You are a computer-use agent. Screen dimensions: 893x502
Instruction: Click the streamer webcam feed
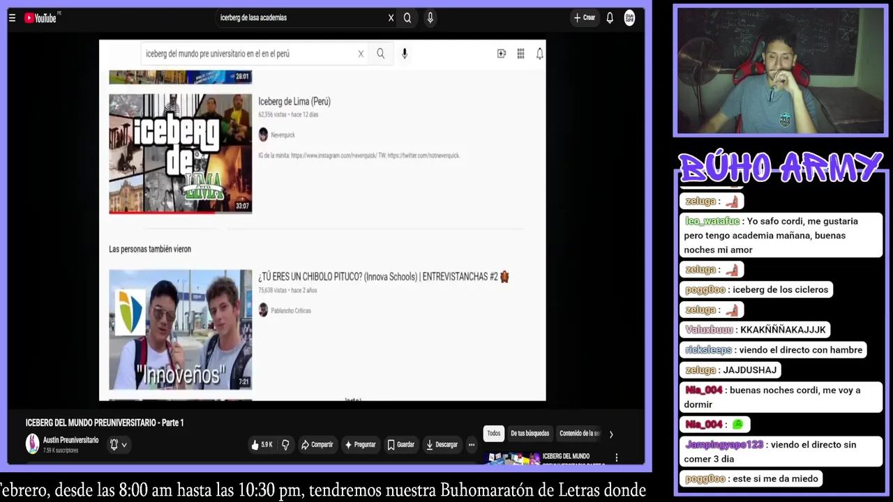pyautogui.click(x=780, y=70)
